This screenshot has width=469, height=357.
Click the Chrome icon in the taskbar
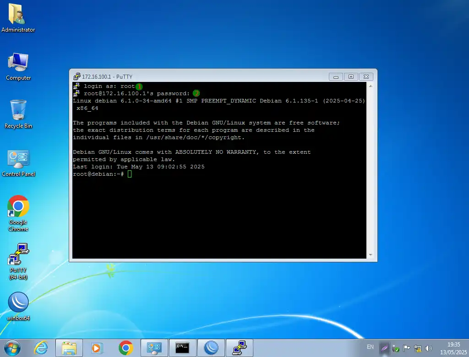(125, 348)
